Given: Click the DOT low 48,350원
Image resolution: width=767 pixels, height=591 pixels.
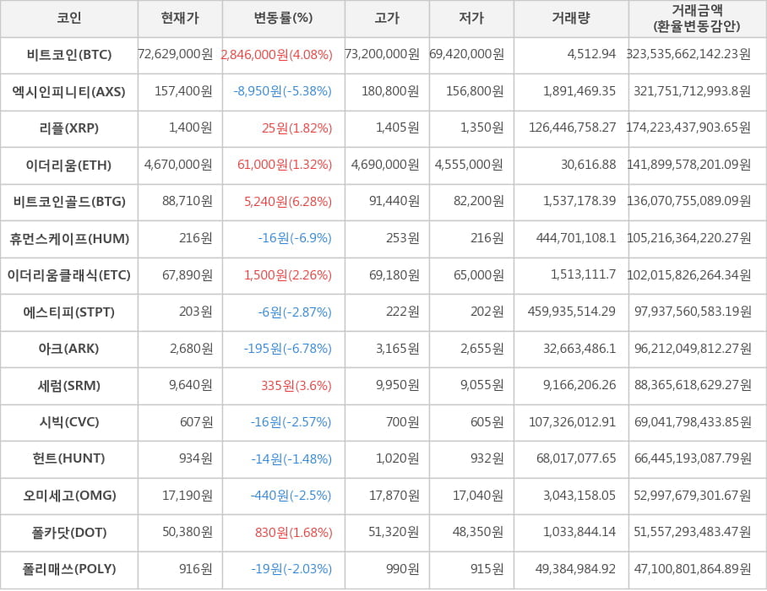Looking at the screenshot, I should pyautogui.click(x=478, y=532).
